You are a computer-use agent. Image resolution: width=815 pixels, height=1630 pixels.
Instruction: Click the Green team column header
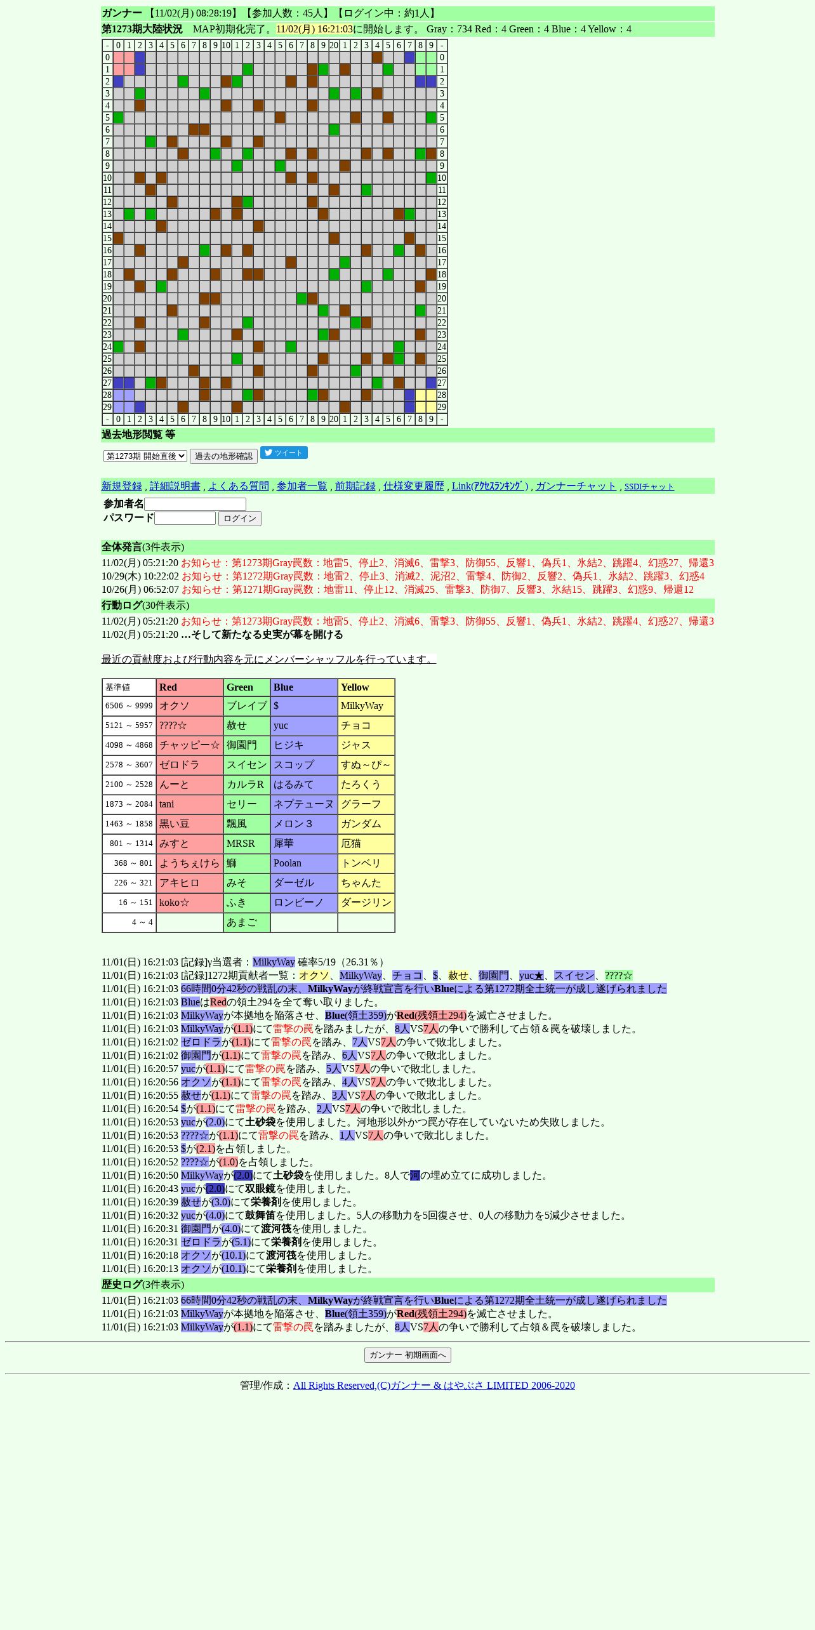247,687
